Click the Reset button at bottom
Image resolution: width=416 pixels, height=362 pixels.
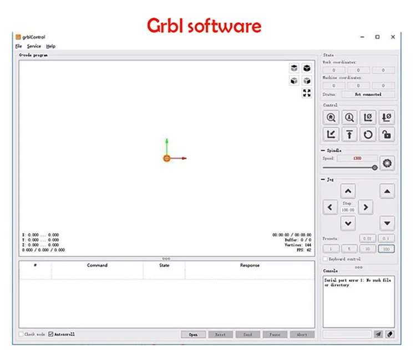(220, 334)
